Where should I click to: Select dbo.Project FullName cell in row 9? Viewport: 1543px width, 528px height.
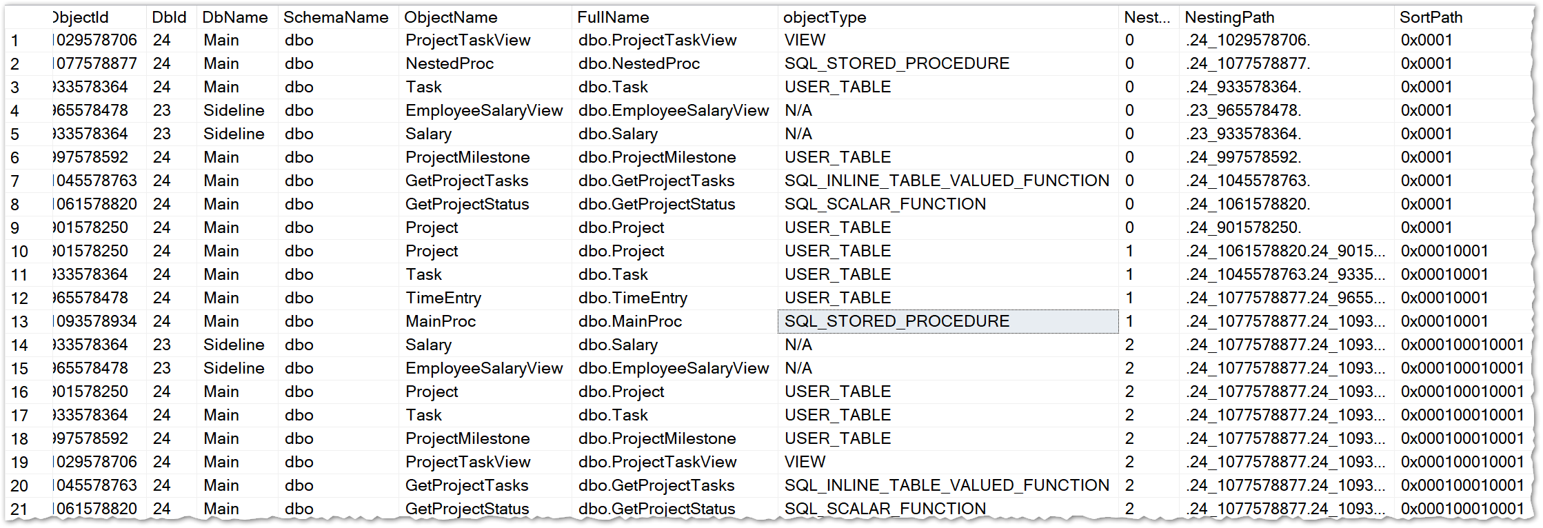674,227
